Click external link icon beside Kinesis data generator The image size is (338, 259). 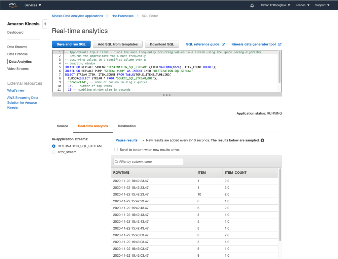(280, 44)
